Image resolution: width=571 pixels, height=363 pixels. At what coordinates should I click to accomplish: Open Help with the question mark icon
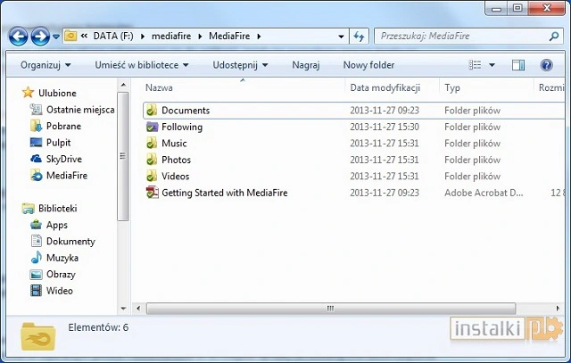[x=546, y=65]
